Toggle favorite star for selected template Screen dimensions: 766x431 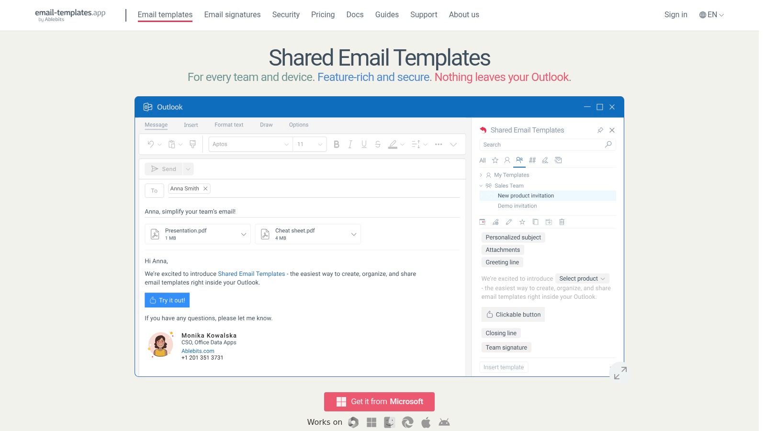[522, 222]
